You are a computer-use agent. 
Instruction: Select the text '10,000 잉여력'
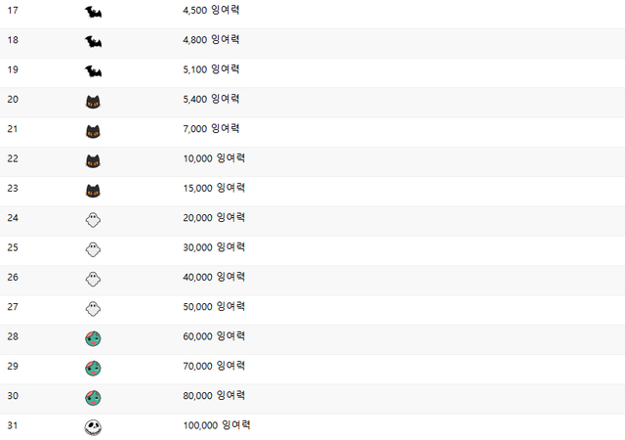coord(214,158)
